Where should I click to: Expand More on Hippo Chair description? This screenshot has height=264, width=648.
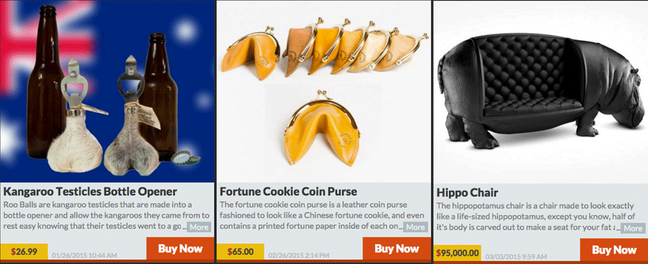632,228
